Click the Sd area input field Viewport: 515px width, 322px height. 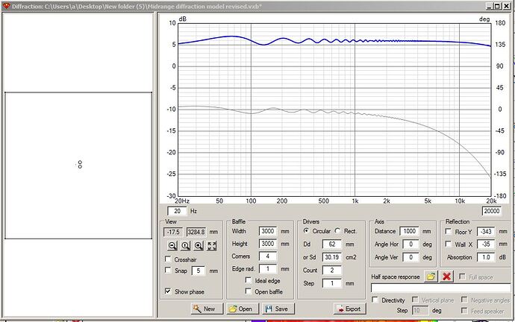(x=332, y=257)
